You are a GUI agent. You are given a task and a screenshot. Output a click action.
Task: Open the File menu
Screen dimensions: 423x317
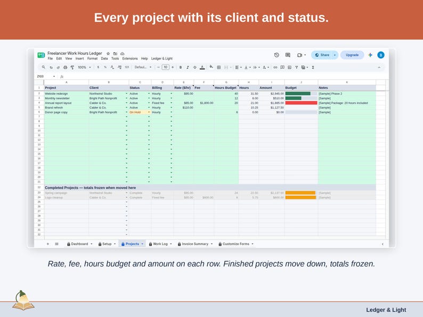50,59
